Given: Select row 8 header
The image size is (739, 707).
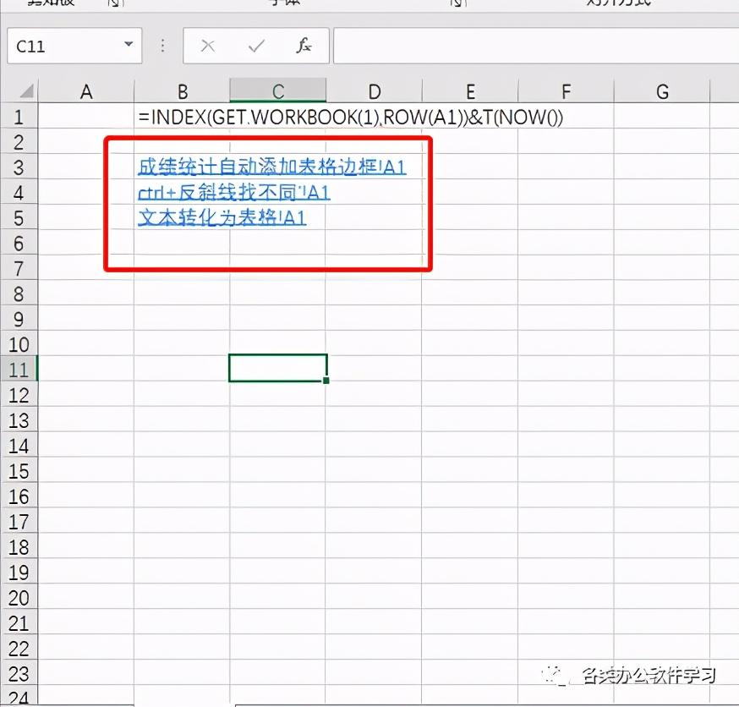Looking at the screenshot, I should tap(19, 294).
